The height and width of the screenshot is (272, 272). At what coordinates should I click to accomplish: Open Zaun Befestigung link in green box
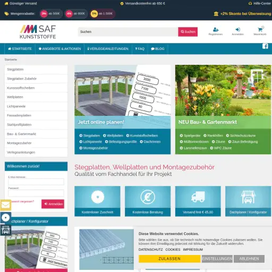click(x=243, y=142)
